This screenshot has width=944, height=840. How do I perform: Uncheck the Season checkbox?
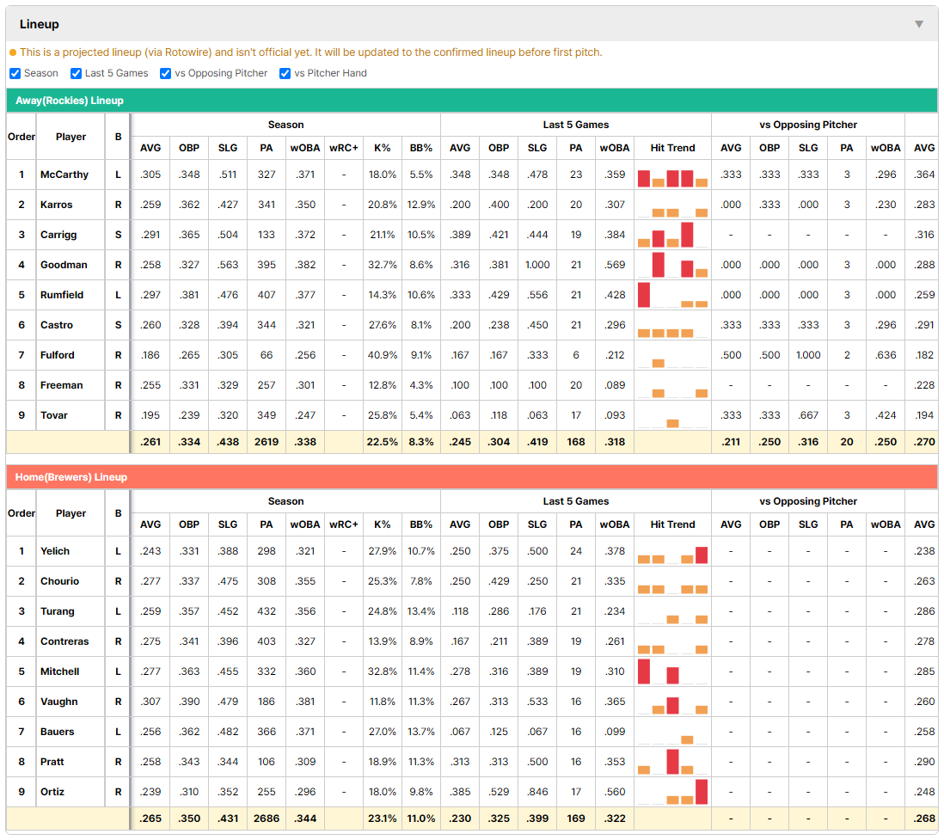(x=15, y=73)
